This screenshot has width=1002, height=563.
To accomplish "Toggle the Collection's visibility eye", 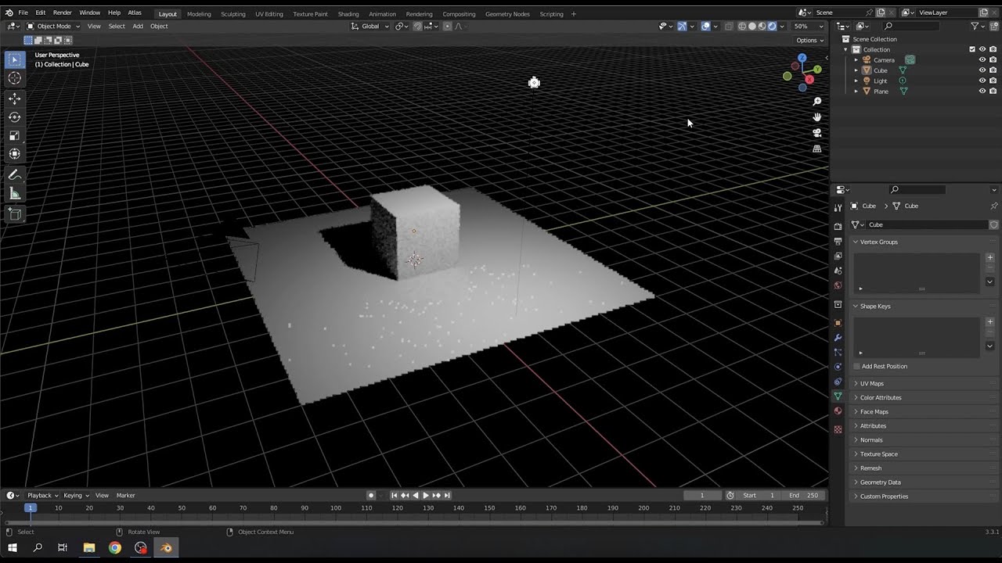I will pyautogui.click(x=982, y=49).
